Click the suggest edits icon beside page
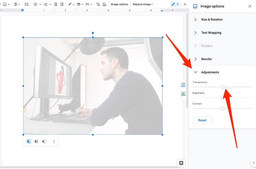256x169 pixels. pyautogui.click(x=183, y=94)
